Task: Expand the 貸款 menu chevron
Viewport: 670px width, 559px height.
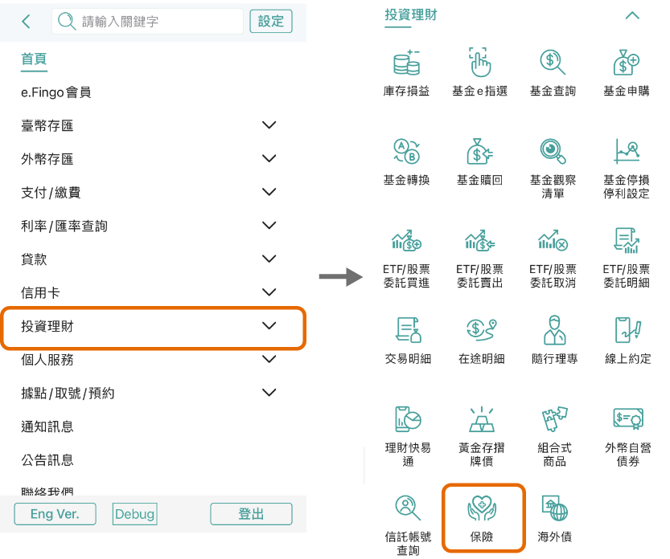Action: [269, 259]
